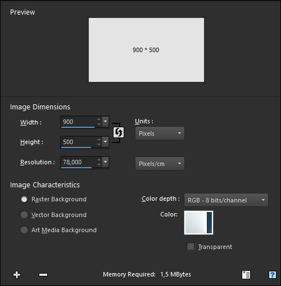Expand the Height value dropdown arrow

click(106, 142)
